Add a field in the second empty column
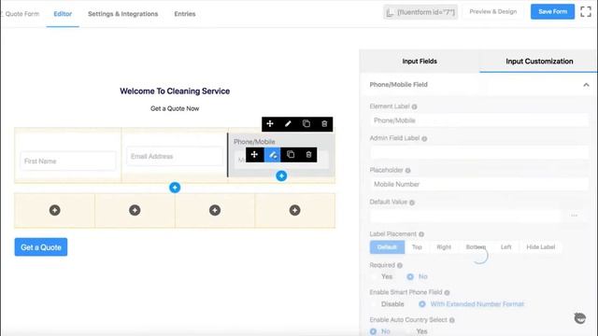Image resolution: width=598 pixels, height=336 pixels. pos(135,210)
